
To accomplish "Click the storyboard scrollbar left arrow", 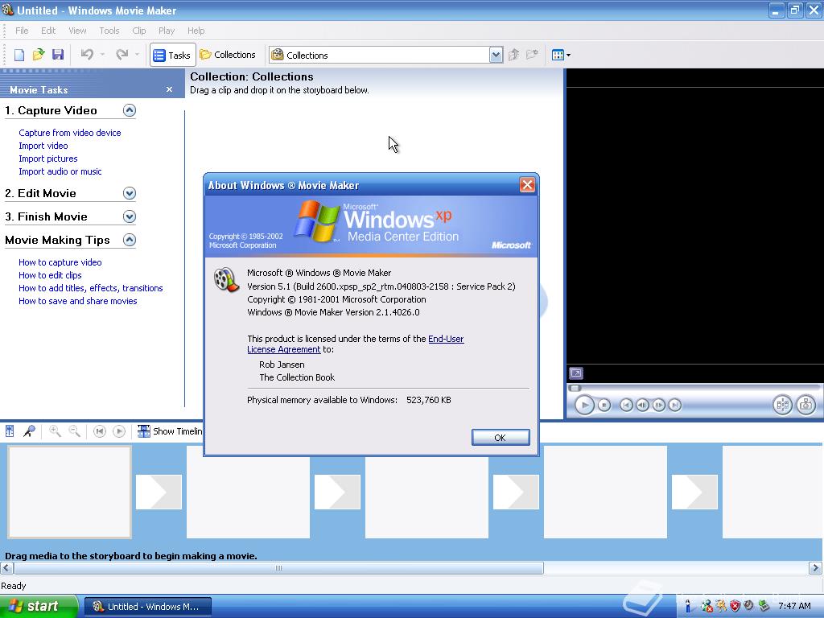I will point(6,568).
